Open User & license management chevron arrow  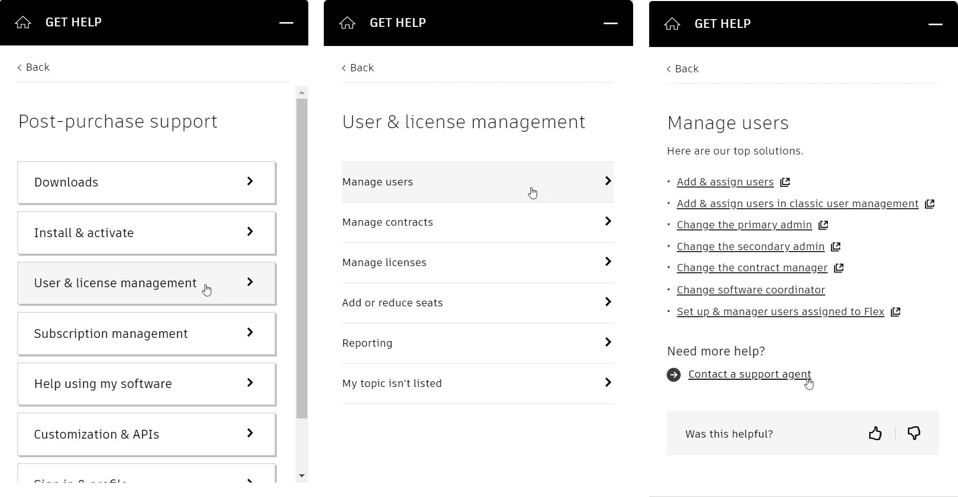click(250, 282)
